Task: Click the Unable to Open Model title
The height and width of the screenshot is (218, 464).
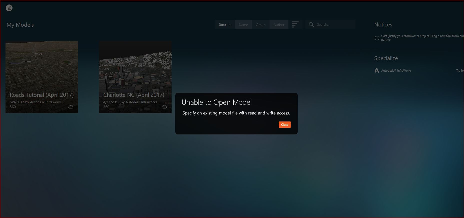Action: (217, 102)
